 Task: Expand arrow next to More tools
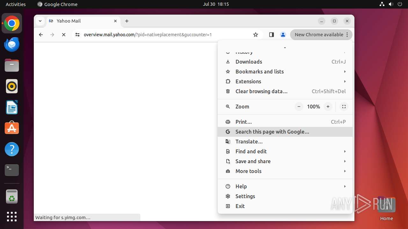point(345,171)
